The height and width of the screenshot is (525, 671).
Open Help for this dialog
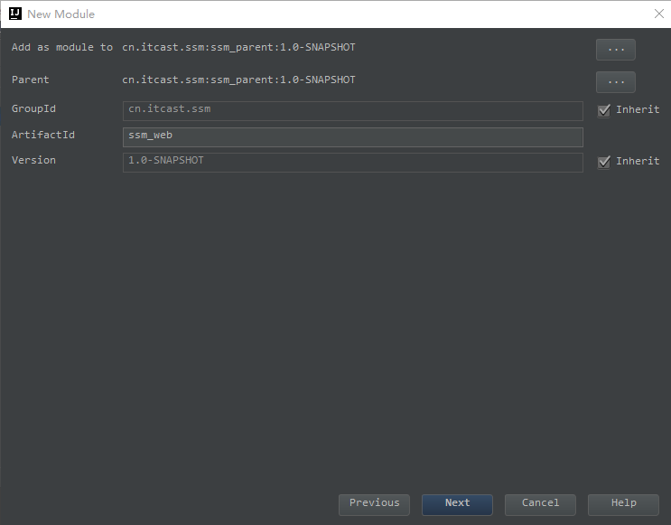click(x=623, y=504)
